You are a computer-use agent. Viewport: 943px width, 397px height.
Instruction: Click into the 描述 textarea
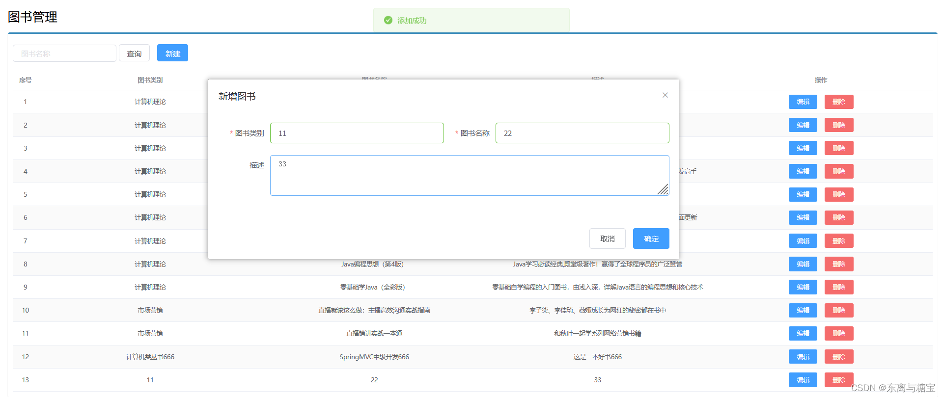tap(470, 175)
